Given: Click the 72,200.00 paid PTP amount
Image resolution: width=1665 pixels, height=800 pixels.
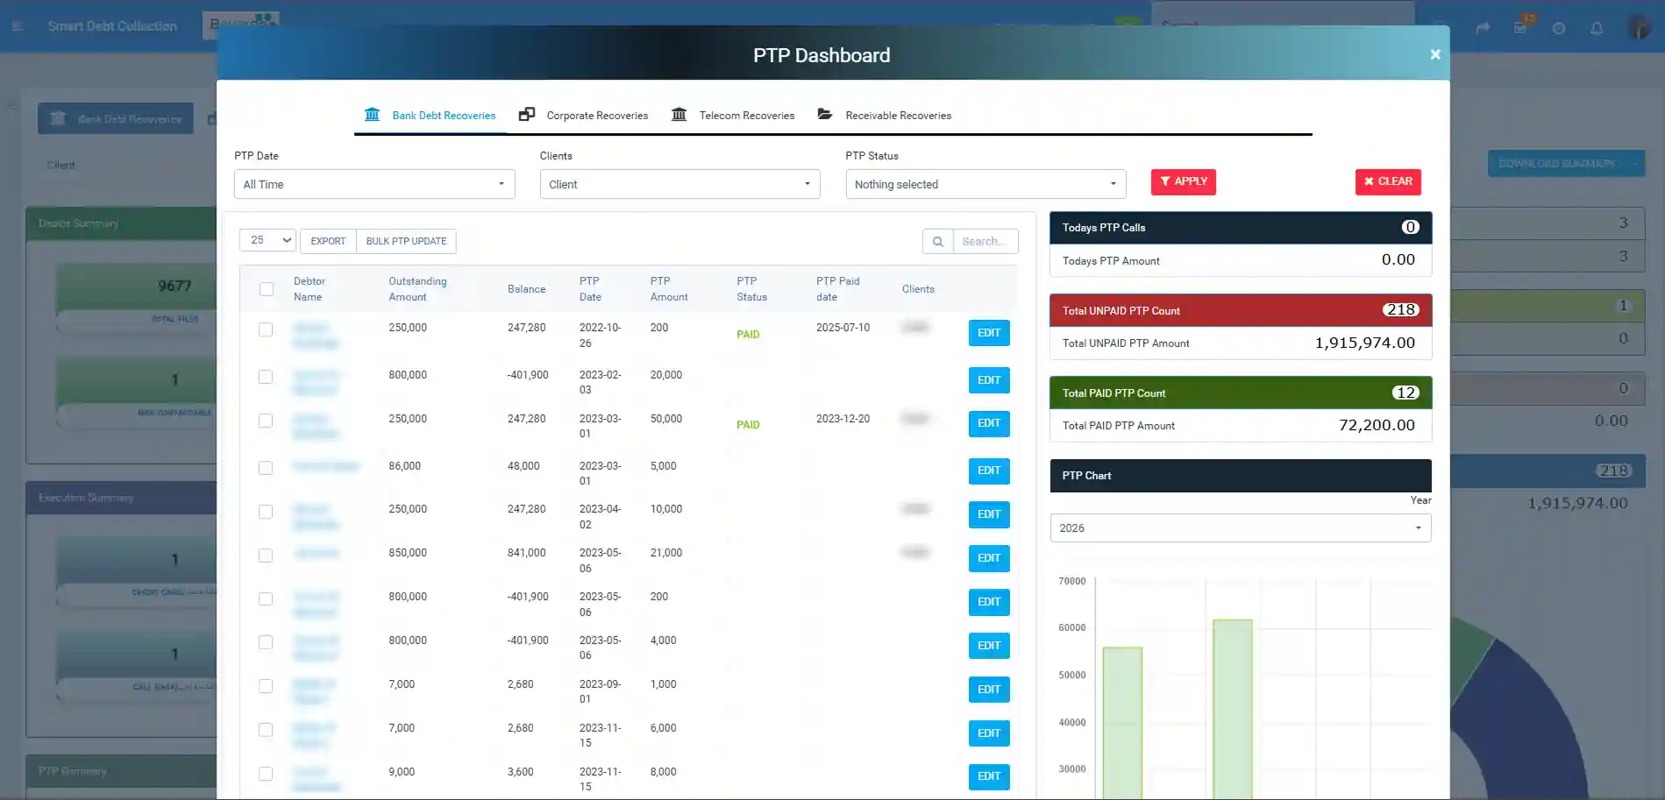Looking at the screenshot, I should pyautogui.click(x=1377, y=425).
